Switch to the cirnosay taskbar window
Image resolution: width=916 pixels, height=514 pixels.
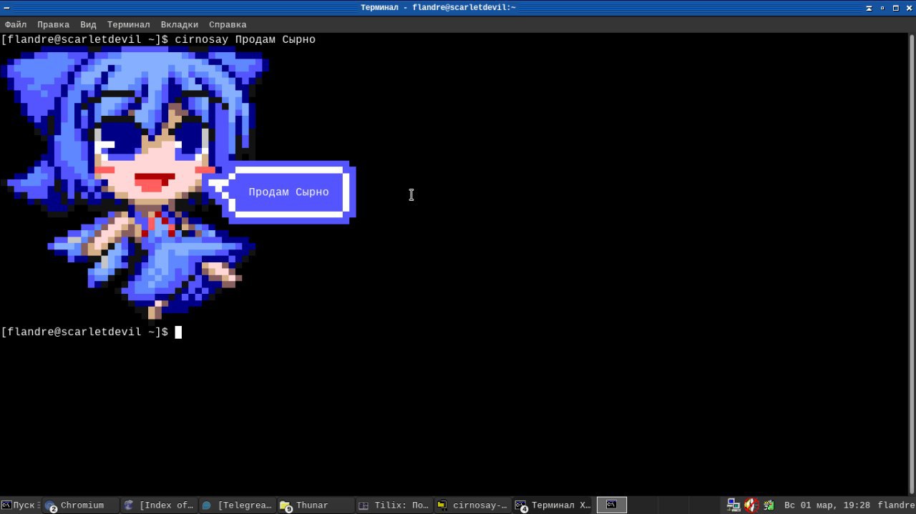click(472, 505)
